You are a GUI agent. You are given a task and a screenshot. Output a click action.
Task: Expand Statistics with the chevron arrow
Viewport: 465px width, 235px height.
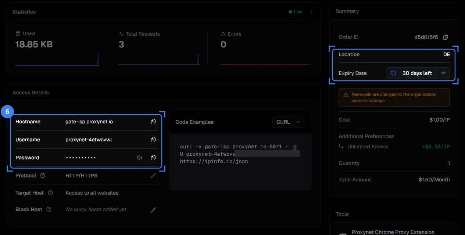pyautogui.click(x=311, y=12)
